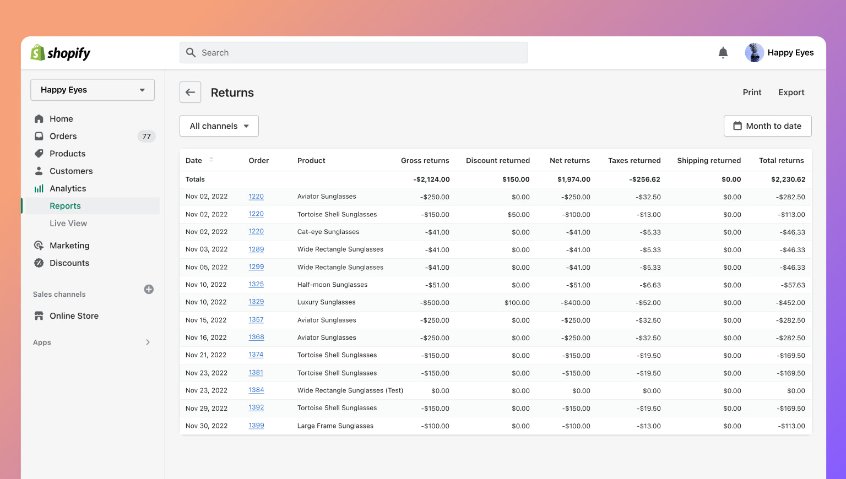This screenshot has height=479, width=846.
Task: Open Orders using its sidebar icon
Action: [39, 136]
